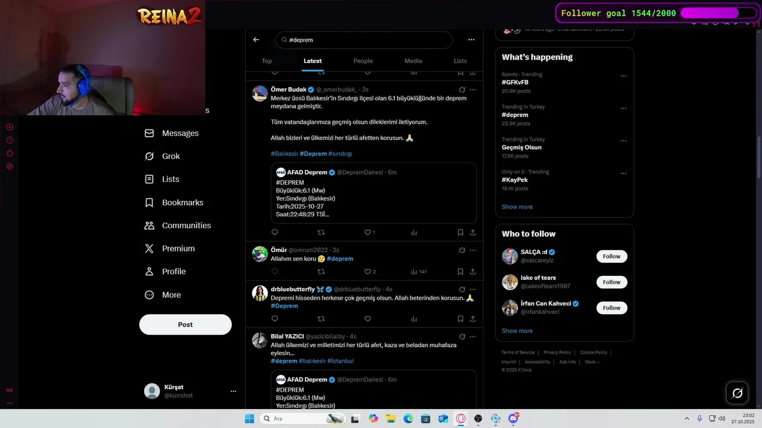This screenshot has width=762, height=428.
Task: Open Opera GX sidebar settings gear
Action: tap(10, 166)
